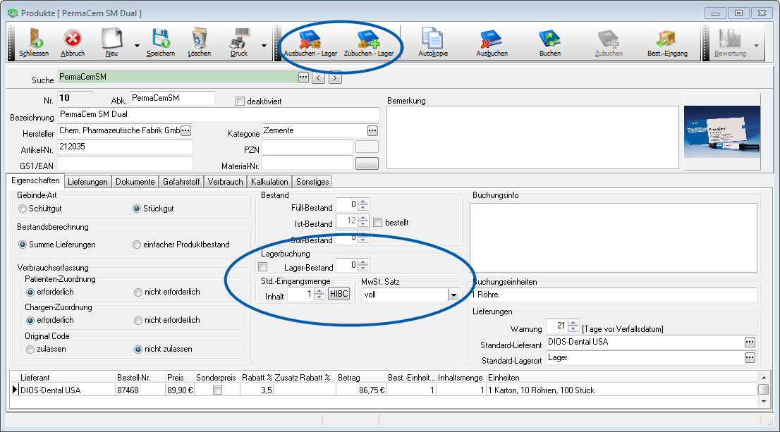Save product with Speichern icon

(161, 38)
